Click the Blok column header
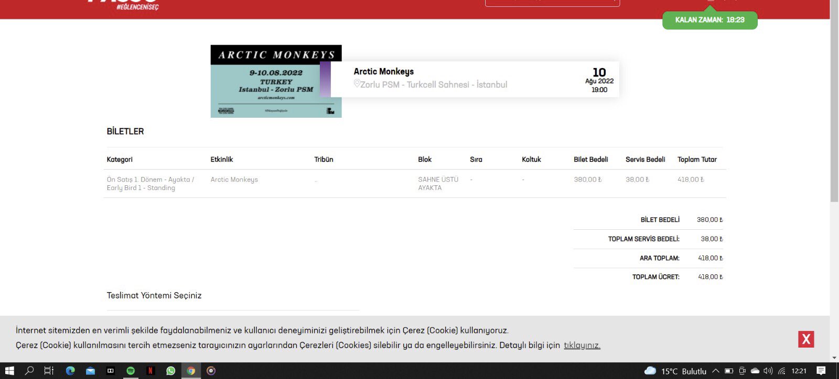Image resolution: width=839 pixels, height=379 pixels. (x=425, y=160)
